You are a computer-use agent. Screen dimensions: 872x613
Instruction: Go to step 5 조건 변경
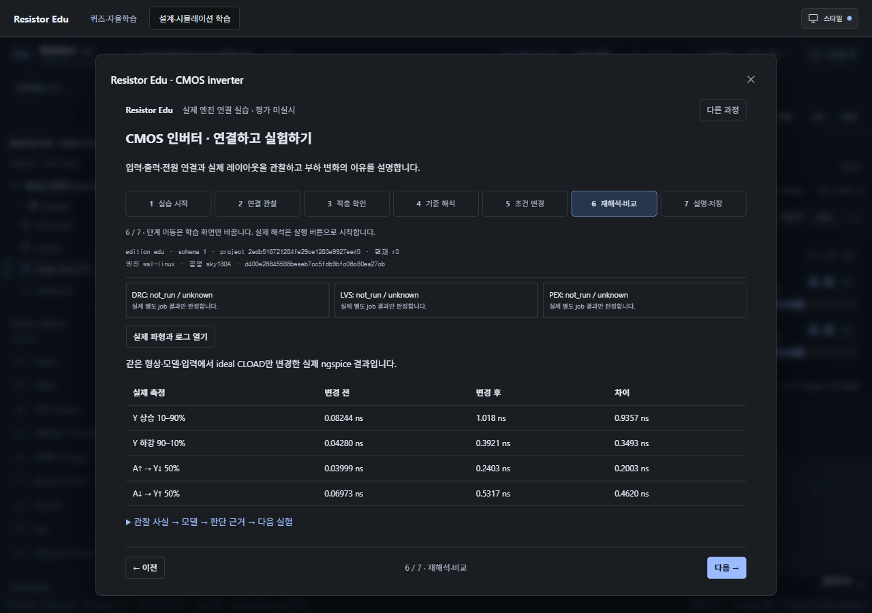[525, 204]
